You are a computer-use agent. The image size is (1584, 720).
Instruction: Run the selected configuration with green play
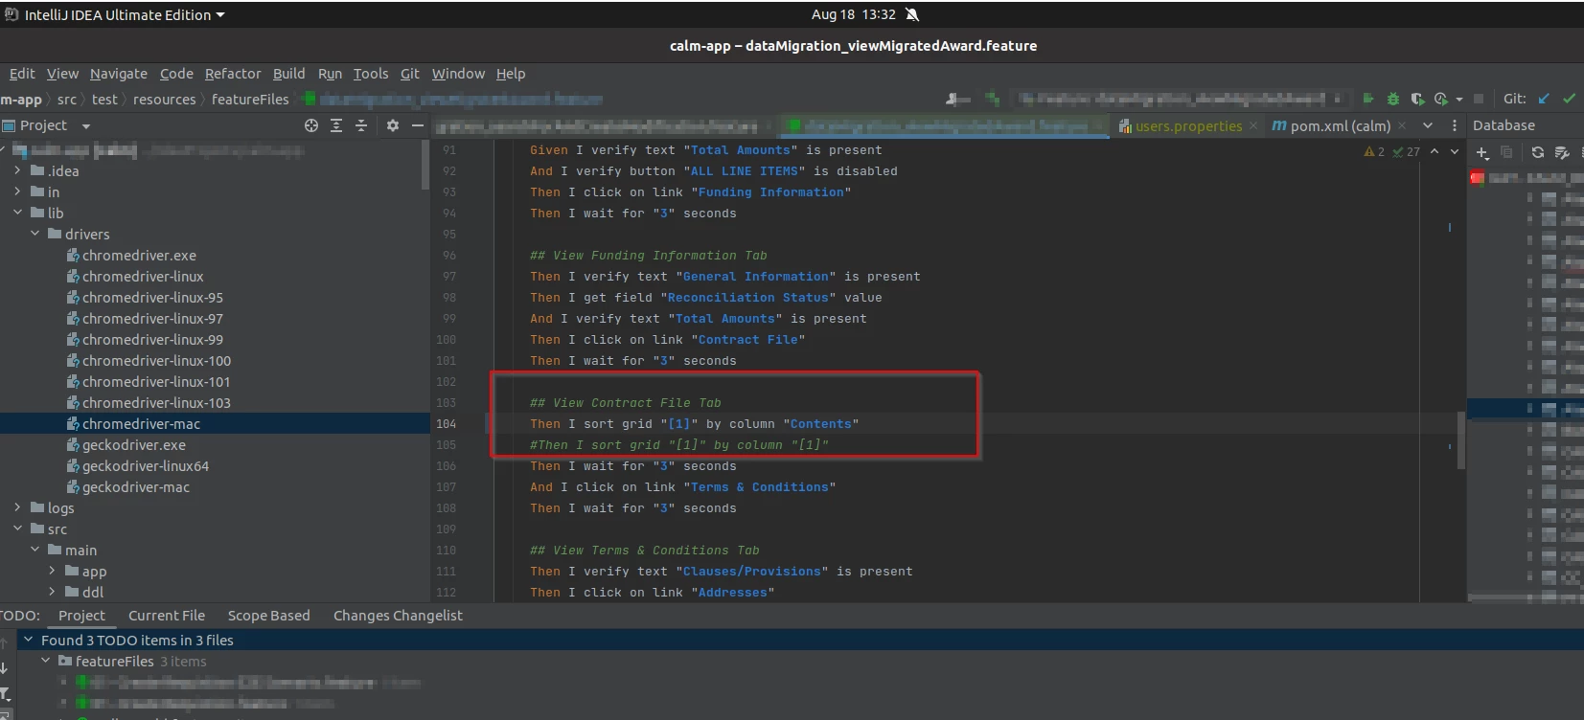(1368, 99)
